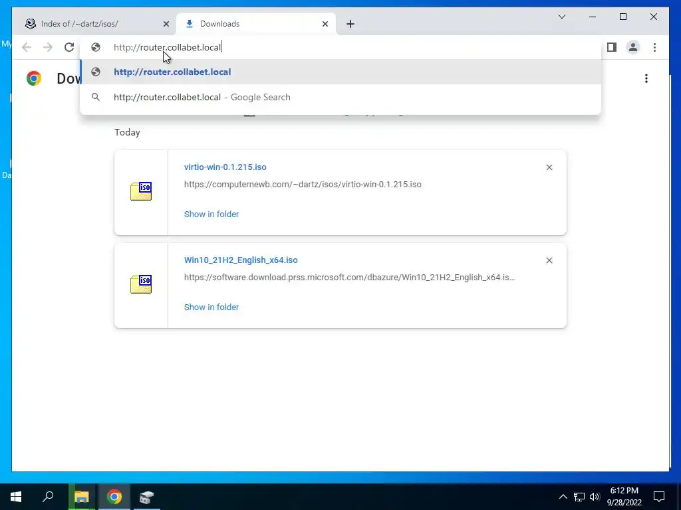Open the disk drive app on taskbar

pos(146,497)
